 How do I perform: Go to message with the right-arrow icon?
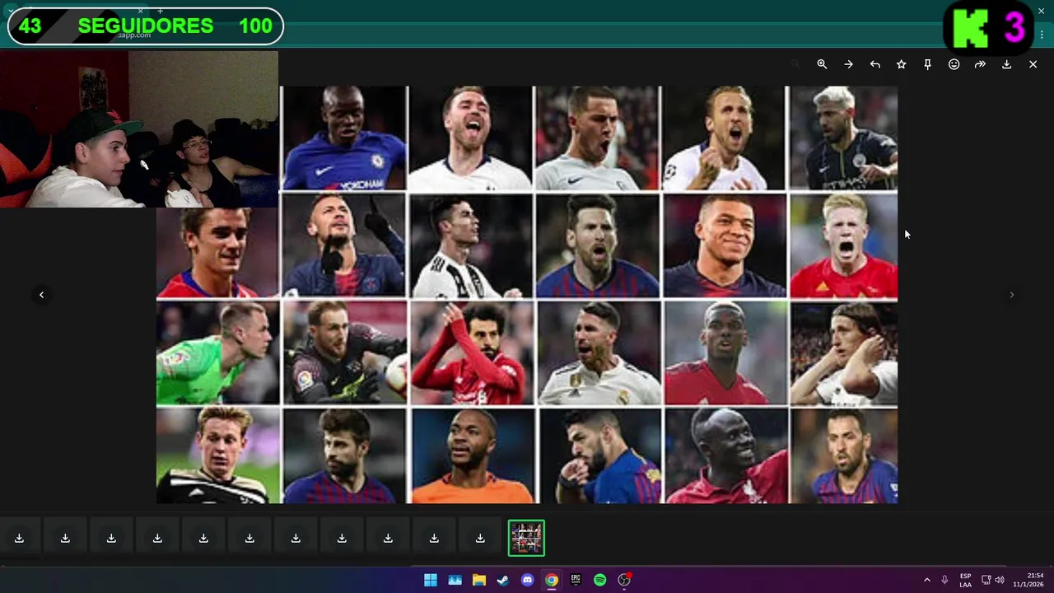click(848, 64)
